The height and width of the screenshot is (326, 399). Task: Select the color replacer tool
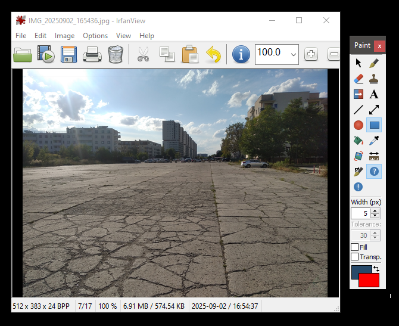click(359, 94)
